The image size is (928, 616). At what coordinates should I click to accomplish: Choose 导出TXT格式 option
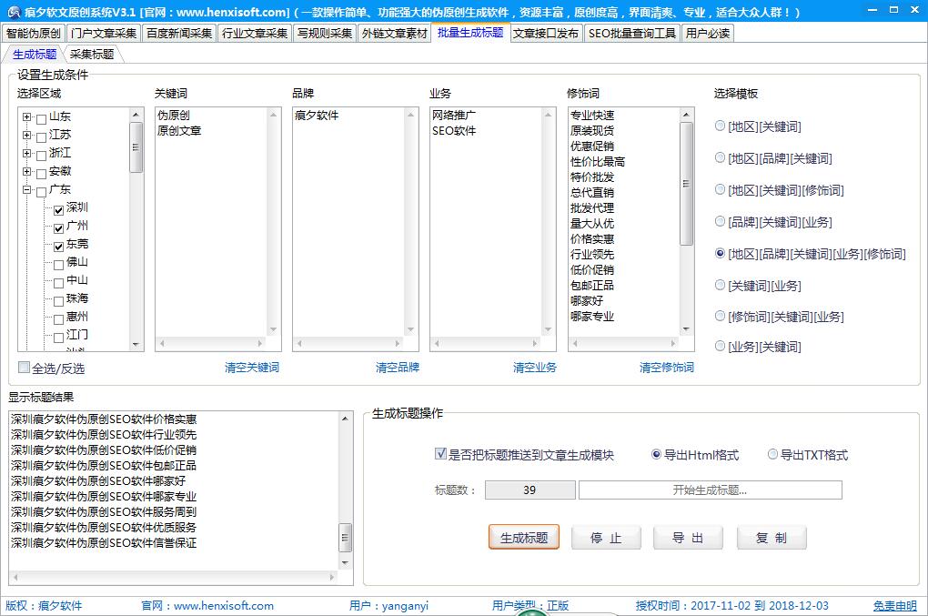point(772,454)
